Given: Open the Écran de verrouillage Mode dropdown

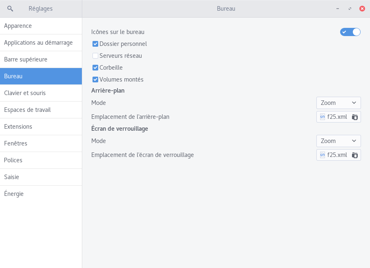Looking at the screenshot, I should (338, 141).
